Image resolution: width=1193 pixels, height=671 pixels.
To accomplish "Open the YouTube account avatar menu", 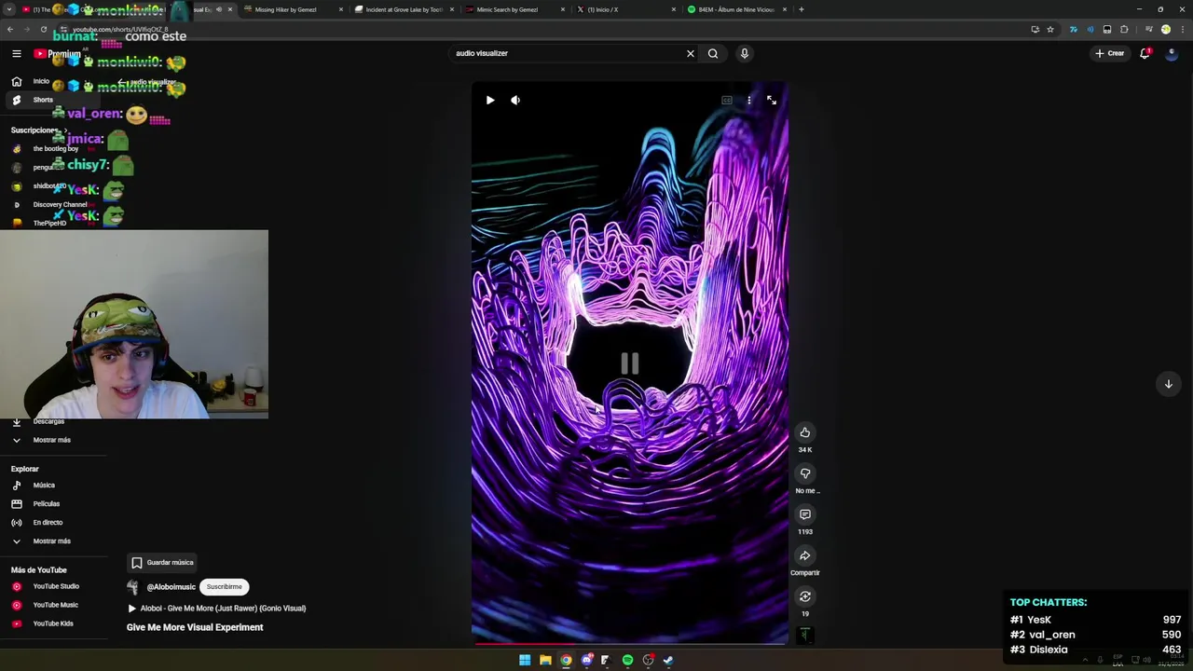I will [x=1172, y=53].
